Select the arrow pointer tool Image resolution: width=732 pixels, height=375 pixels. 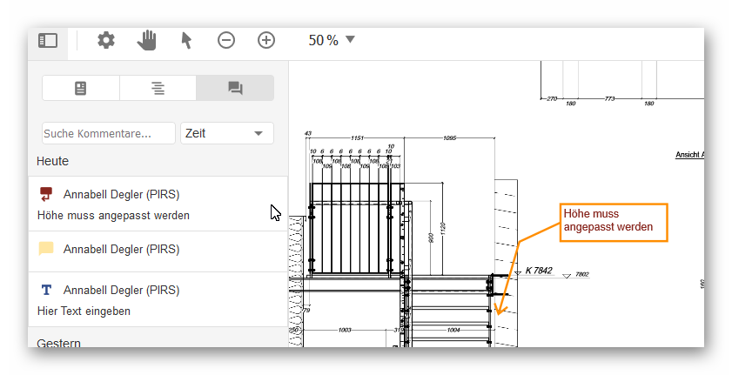tap(185, 40)
